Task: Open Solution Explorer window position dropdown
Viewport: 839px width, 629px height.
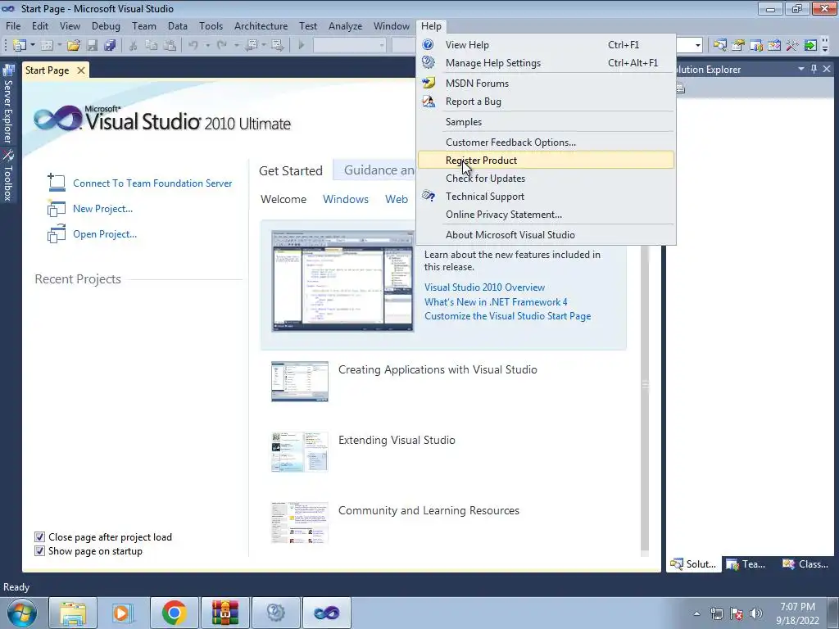Action: pyautogui.click(x=801, y=69)
